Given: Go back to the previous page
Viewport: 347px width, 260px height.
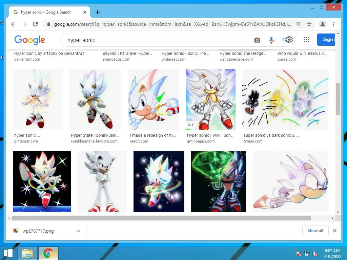Looking at the screenshot, I should click(x=14, y=24).
